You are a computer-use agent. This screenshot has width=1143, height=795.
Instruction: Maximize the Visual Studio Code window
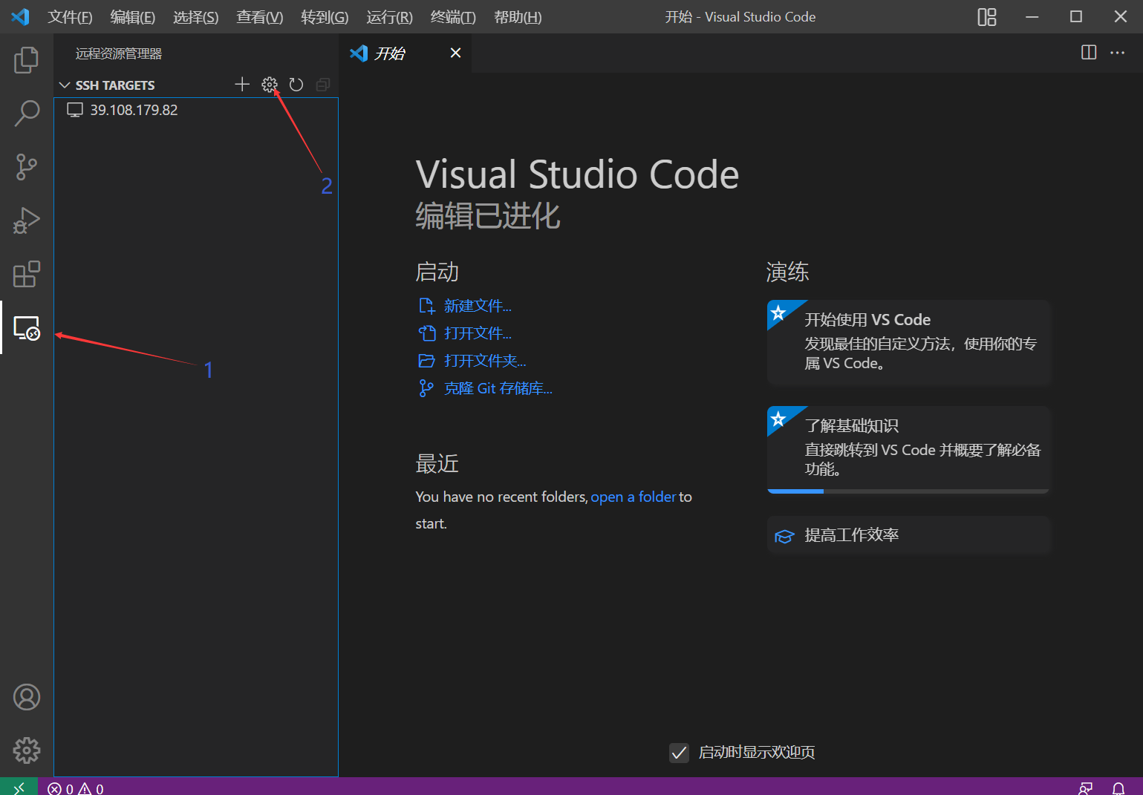pyautogui.click(x=1076, y=17)
